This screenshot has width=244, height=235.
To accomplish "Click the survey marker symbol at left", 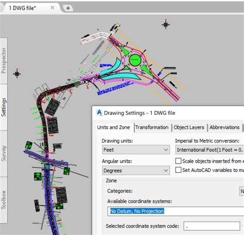I will (17, 73).
